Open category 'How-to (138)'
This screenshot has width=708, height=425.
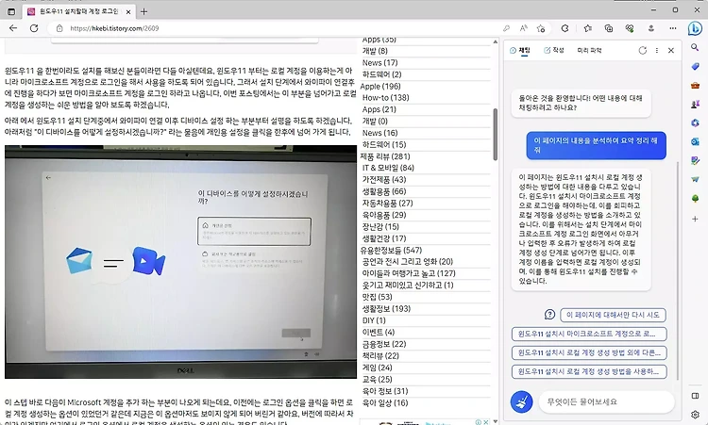(385, 97)
